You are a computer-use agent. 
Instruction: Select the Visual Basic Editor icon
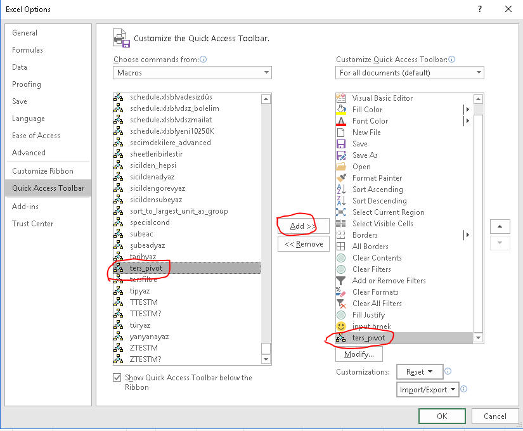(x=341, y=98)
